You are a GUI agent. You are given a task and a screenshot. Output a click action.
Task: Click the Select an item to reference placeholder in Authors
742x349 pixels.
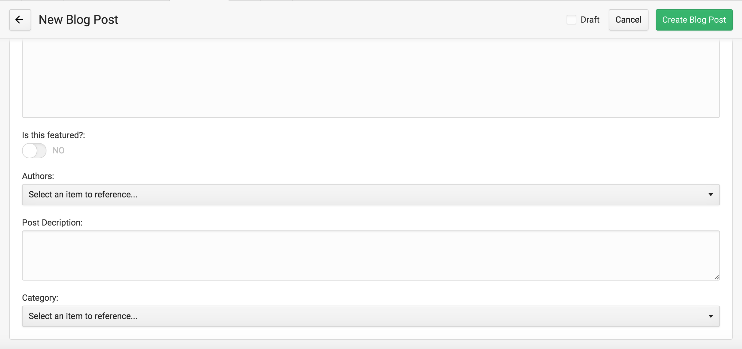click(x=83, y=195)
